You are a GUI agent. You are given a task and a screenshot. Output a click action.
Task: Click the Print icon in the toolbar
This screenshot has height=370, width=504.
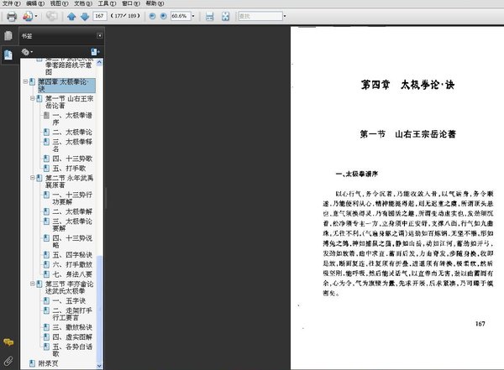tap(12, 16)
